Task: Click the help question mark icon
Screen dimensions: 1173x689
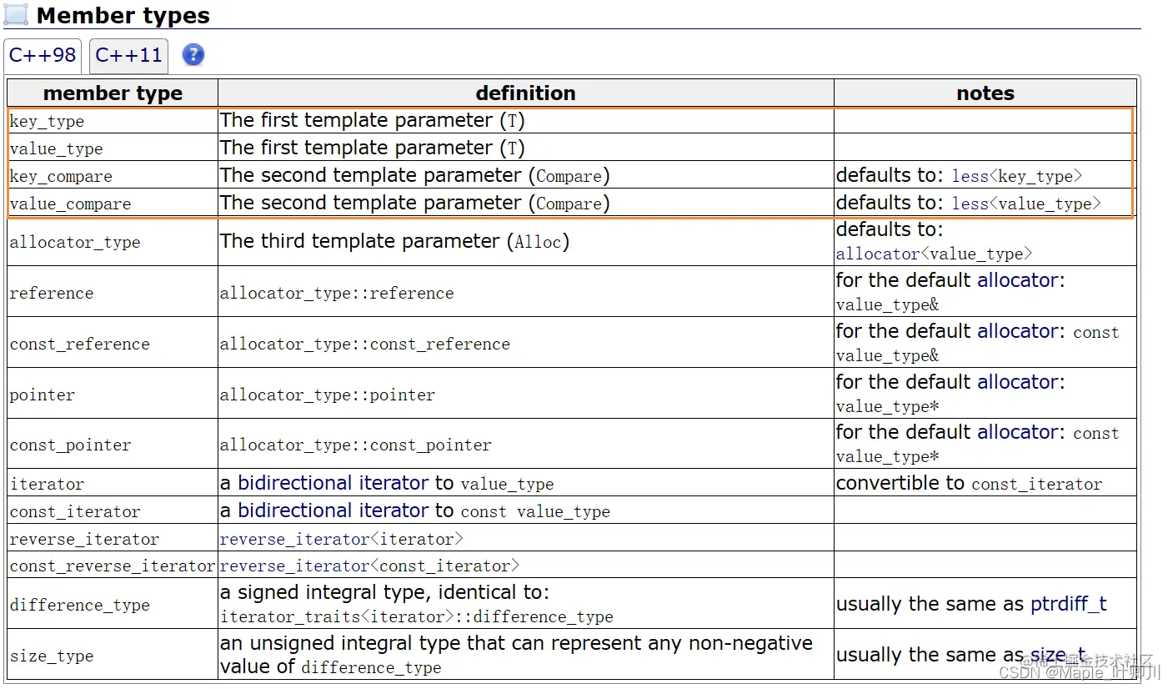Action: (x=193, y=55)
